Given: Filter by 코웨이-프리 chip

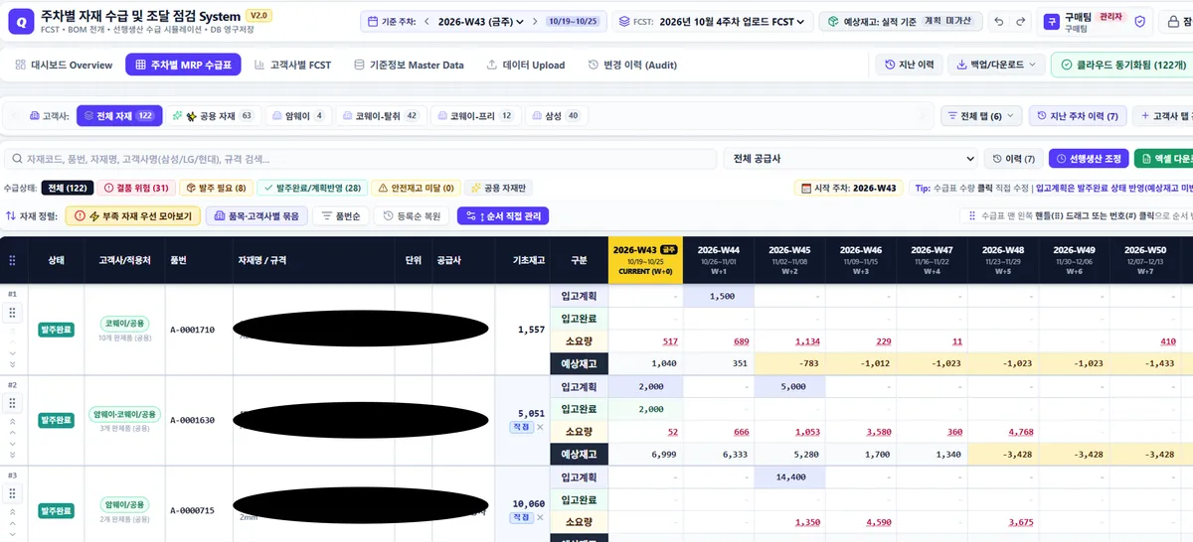Looking at the screenshot, I should point(476,116).
